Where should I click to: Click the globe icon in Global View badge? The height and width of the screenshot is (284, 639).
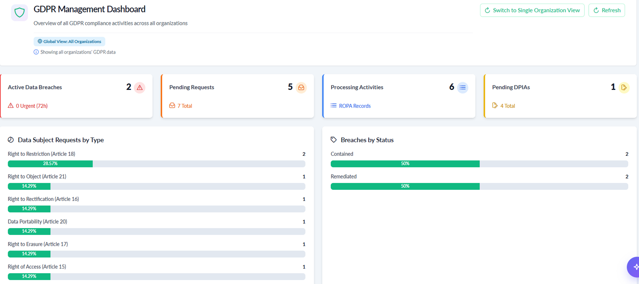40,41
